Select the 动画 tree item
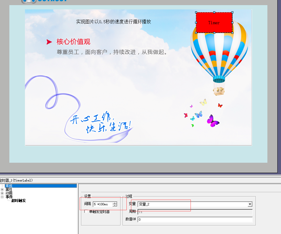The image size is (281, 234). pos(9,193)
